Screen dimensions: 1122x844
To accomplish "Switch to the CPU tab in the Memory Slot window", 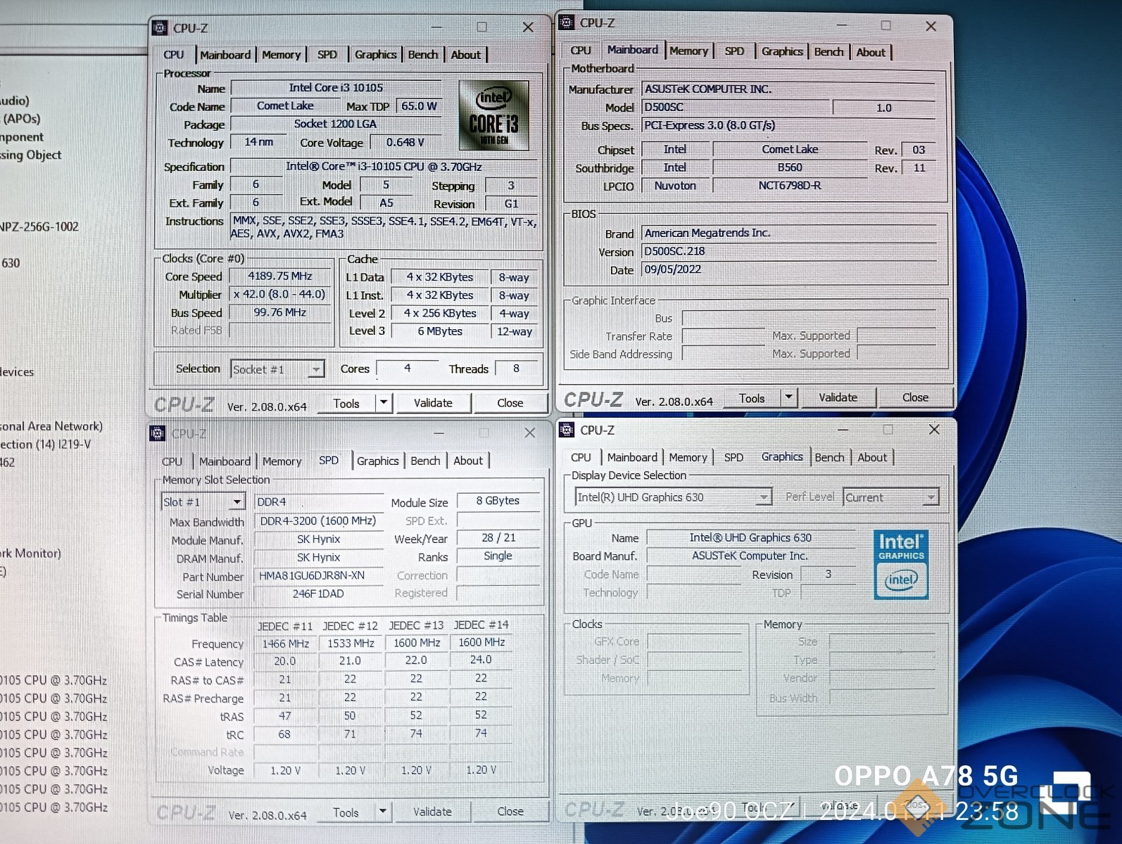I will point(172,461).
